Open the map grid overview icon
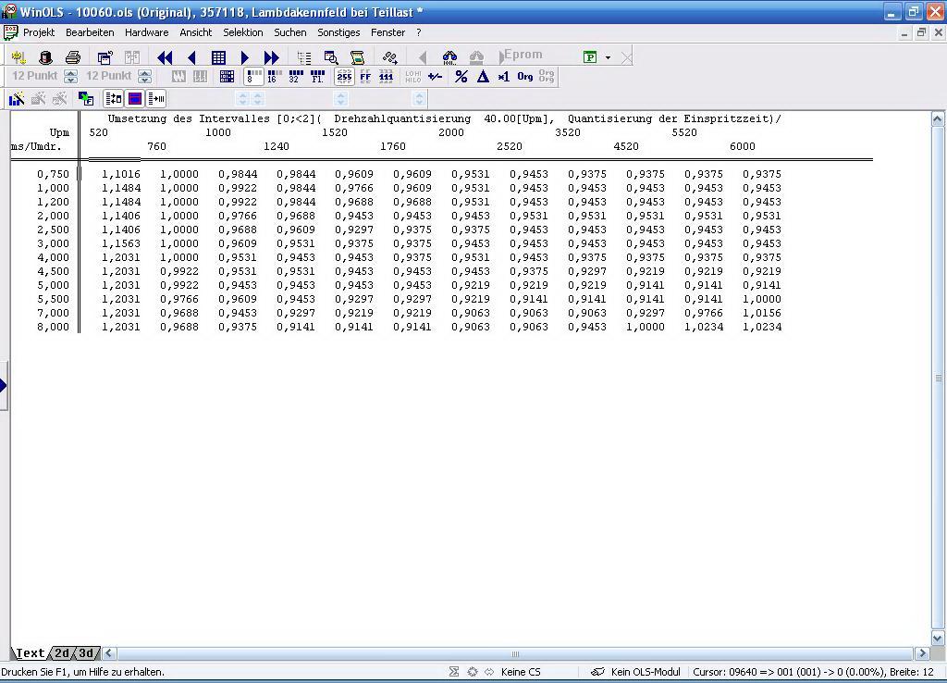The width and height of the screenshot is (947, 683). (218, 57)
